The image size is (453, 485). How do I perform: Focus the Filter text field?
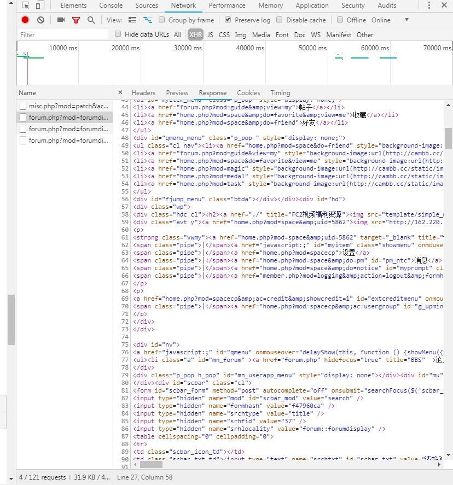tap(63, 34)
